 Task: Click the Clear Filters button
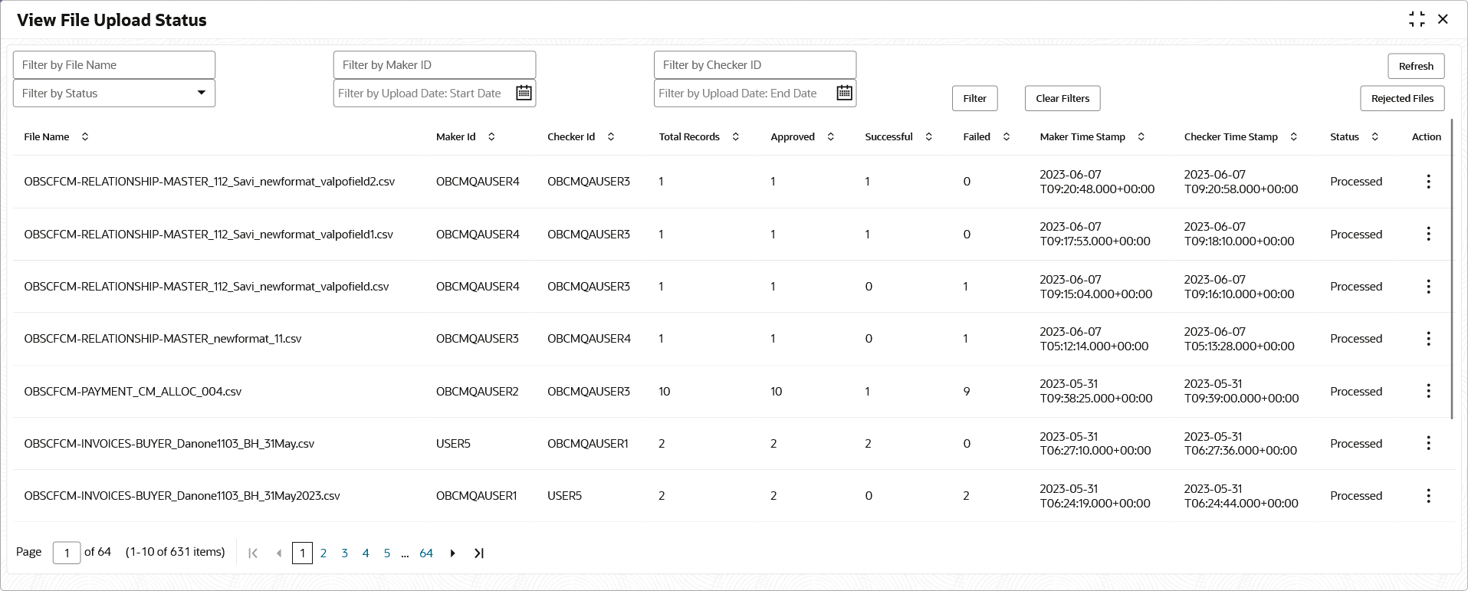tap(1062, 98)
